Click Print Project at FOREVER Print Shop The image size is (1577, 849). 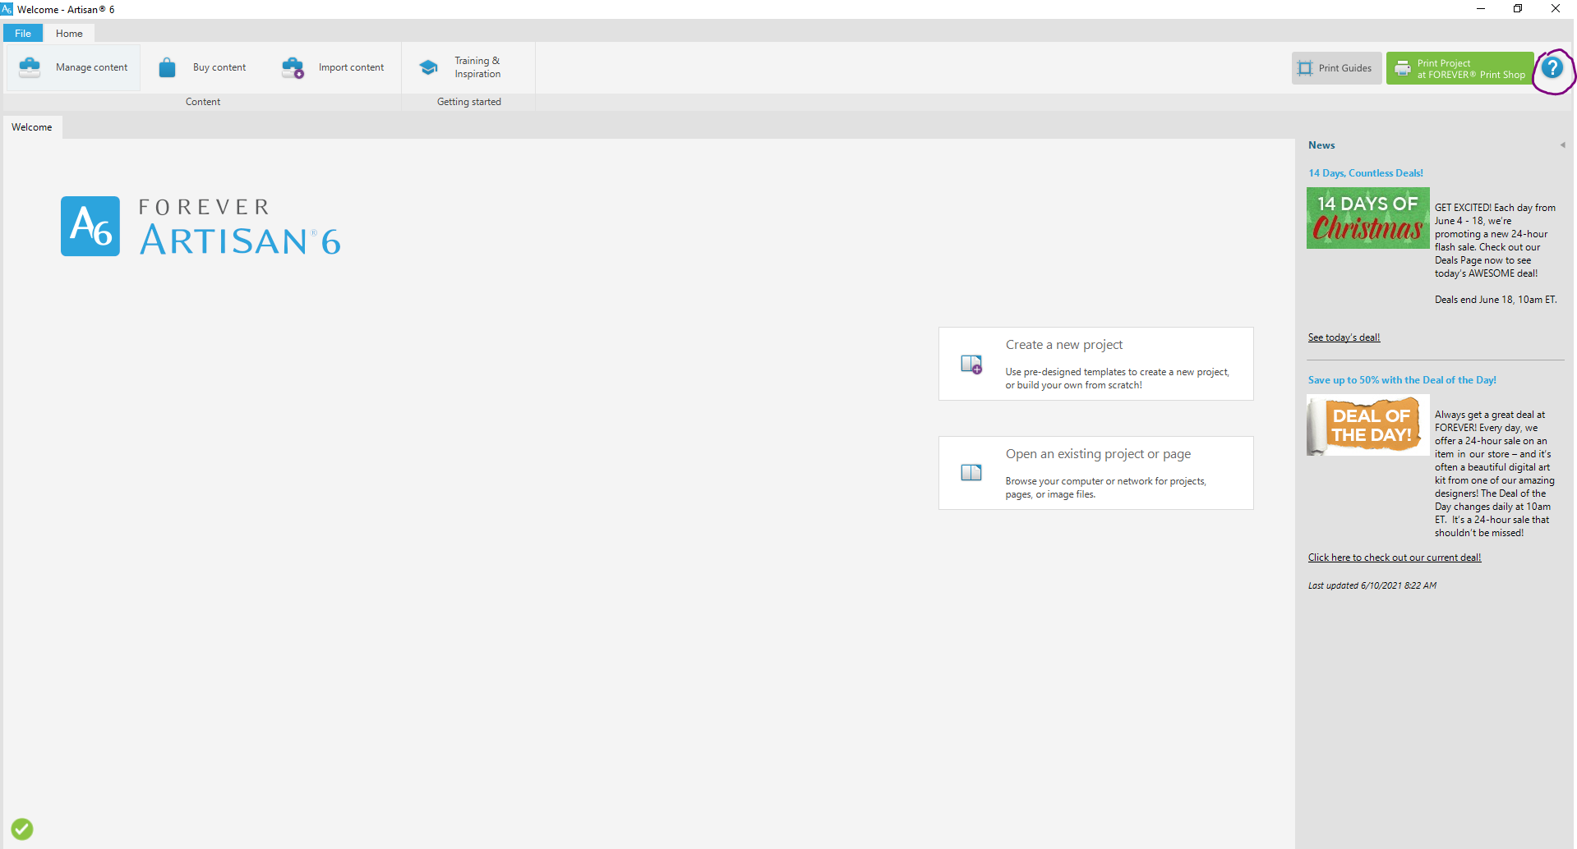tap(1459, 68)
